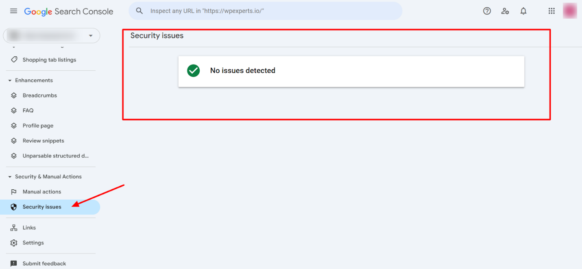Screen dimensions: 582x269
Task: Open the Google apps grid
Action: pyautogui.click(x=551, y=11)
